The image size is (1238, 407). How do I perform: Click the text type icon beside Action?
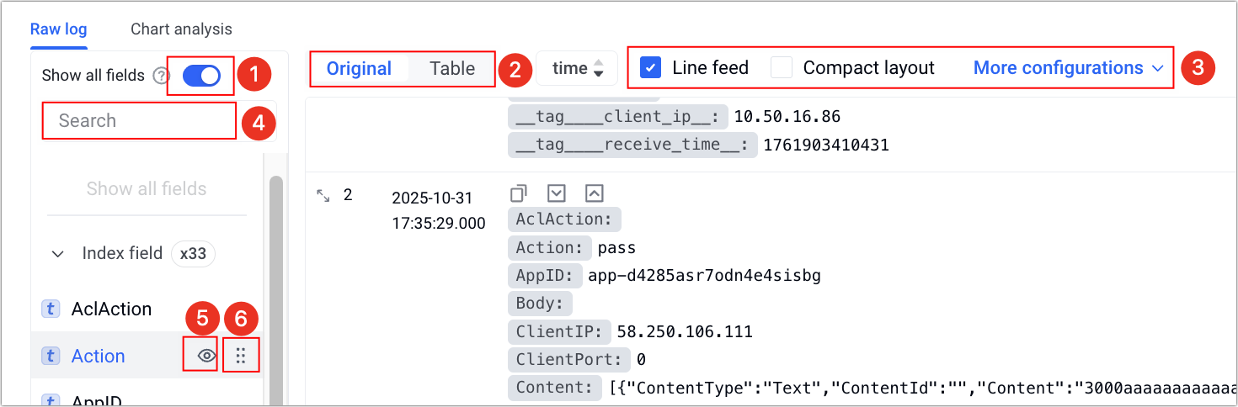[x=51, y=356]
